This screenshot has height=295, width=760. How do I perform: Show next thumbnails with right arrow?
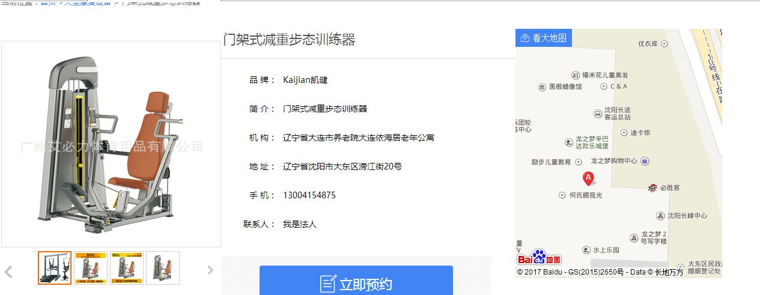pyautogui.click(x=210, y=270)
